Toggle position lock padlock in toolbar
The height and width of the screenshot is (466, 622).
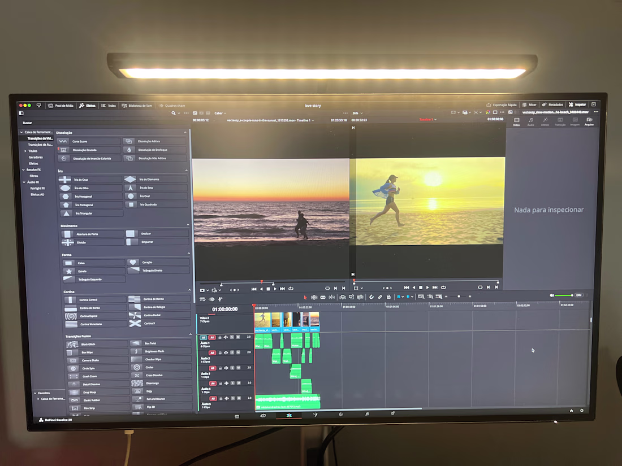pos(389,297)
